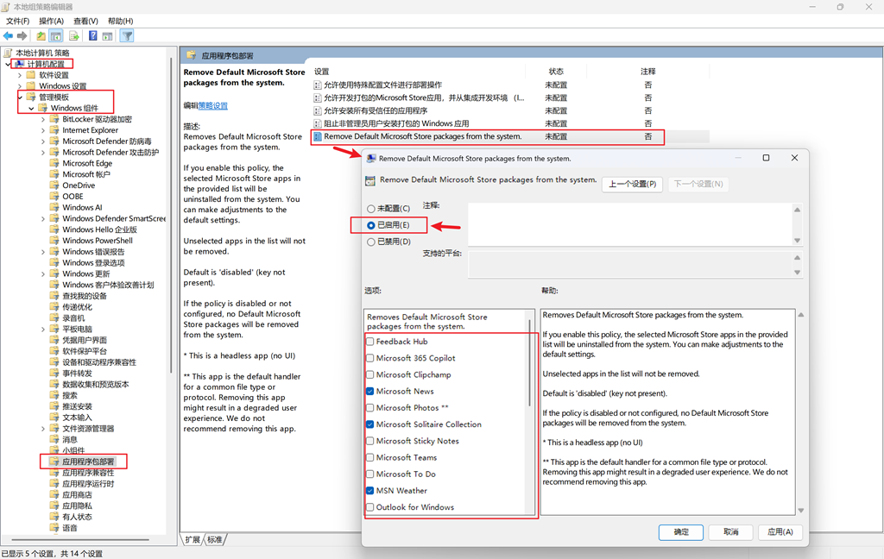Confirm with the 确定 button
The width and height of the screenshot is (884, 559).
tap(681, 532)
